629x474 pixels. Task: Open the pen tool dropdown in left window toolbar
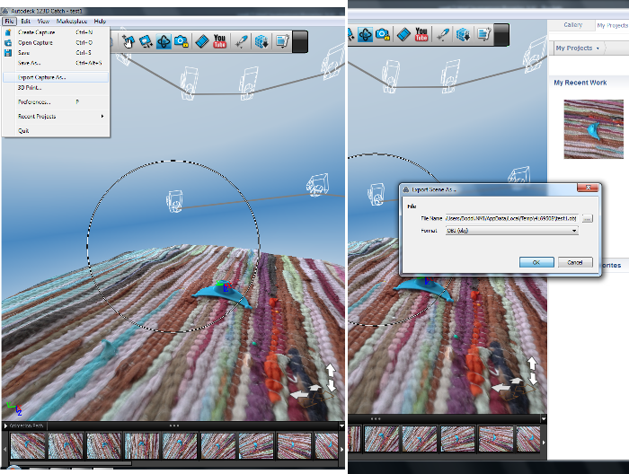tap(241, 41)
